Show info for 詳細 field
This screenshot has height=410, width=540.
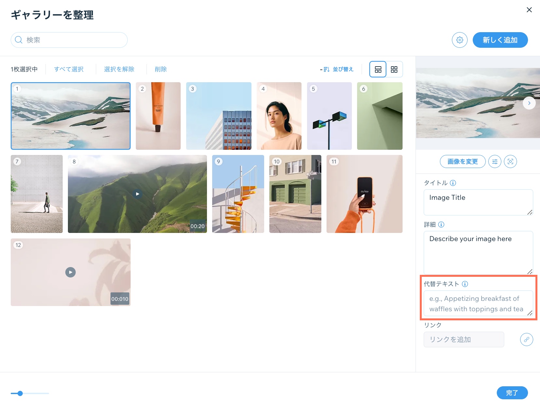pyautogui.click(x=441, y=224)
